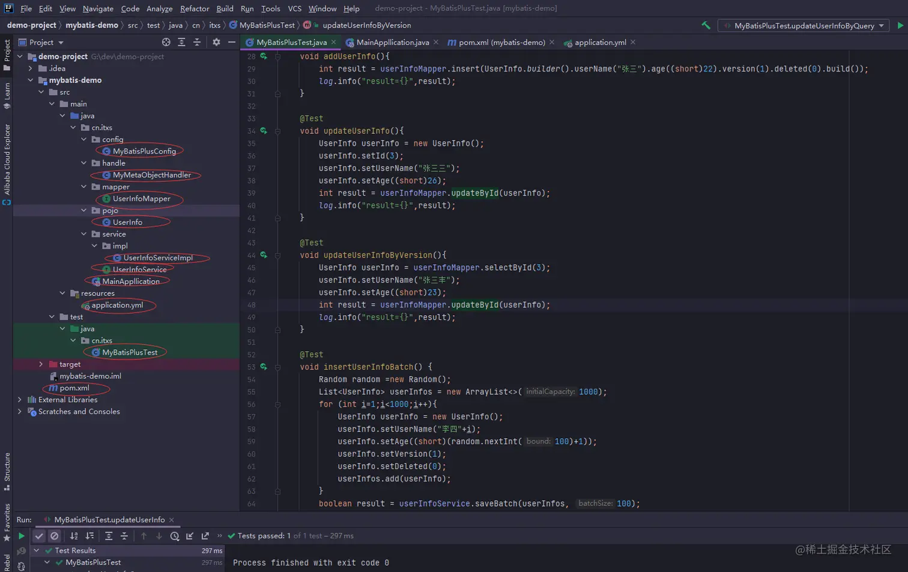Expand Scratches and Consoles node
Viewport: 908px width, 572px height.
[20, 412]
